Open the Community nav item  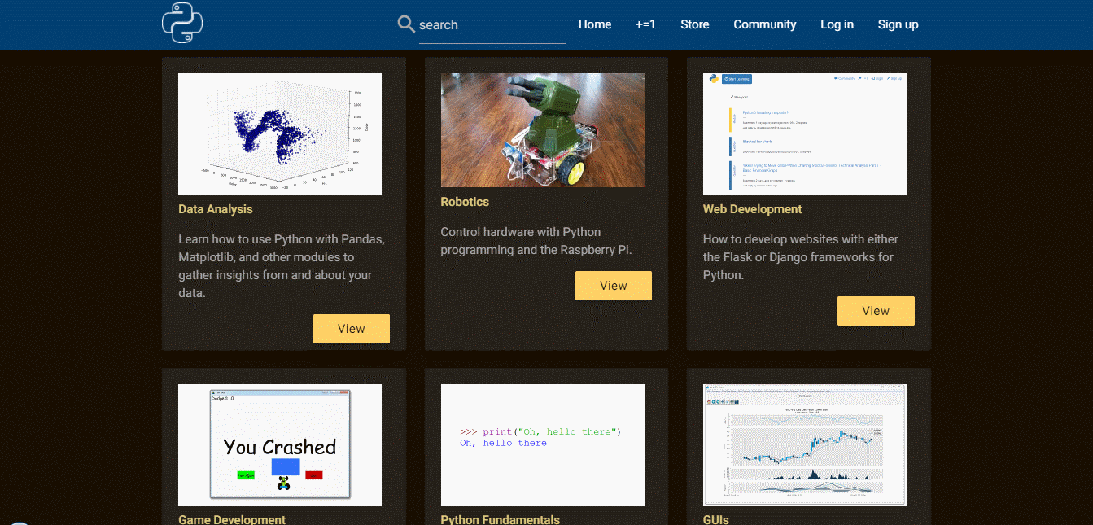pos(765,24)
